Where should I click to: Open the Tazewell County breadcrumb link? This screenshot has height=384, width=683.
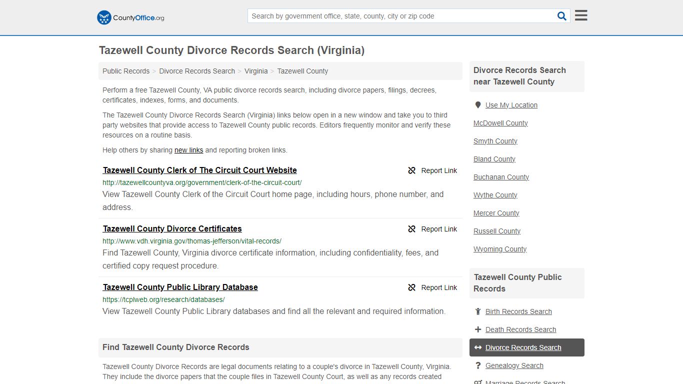point(302,71)
